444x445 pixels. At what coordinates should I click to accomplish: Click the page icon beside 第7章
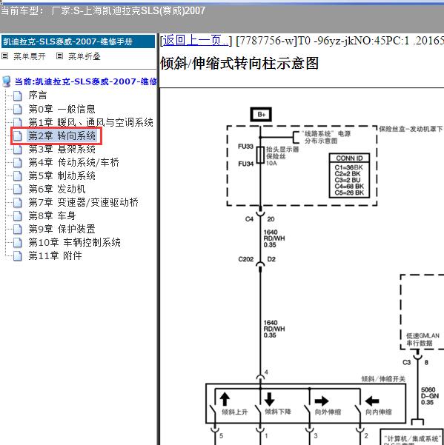pos(18,202)
